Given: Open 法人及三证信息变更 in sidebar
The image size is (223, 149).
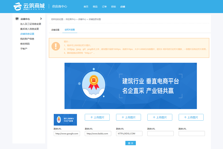Looking at the screenshot, I should pyautogui.click(x=30, y=24).
